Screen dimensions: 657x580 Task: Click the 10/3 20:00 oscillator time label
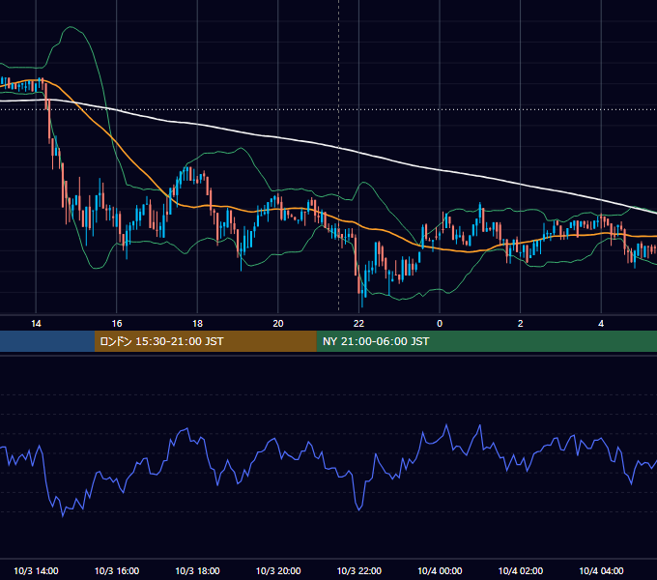click(278, 570)
